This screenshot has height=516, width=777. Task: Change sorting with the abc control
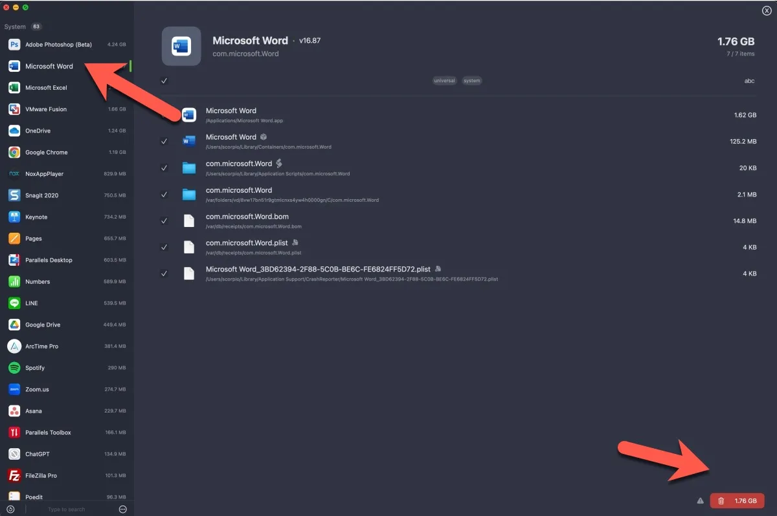click(x=750, y=81)
